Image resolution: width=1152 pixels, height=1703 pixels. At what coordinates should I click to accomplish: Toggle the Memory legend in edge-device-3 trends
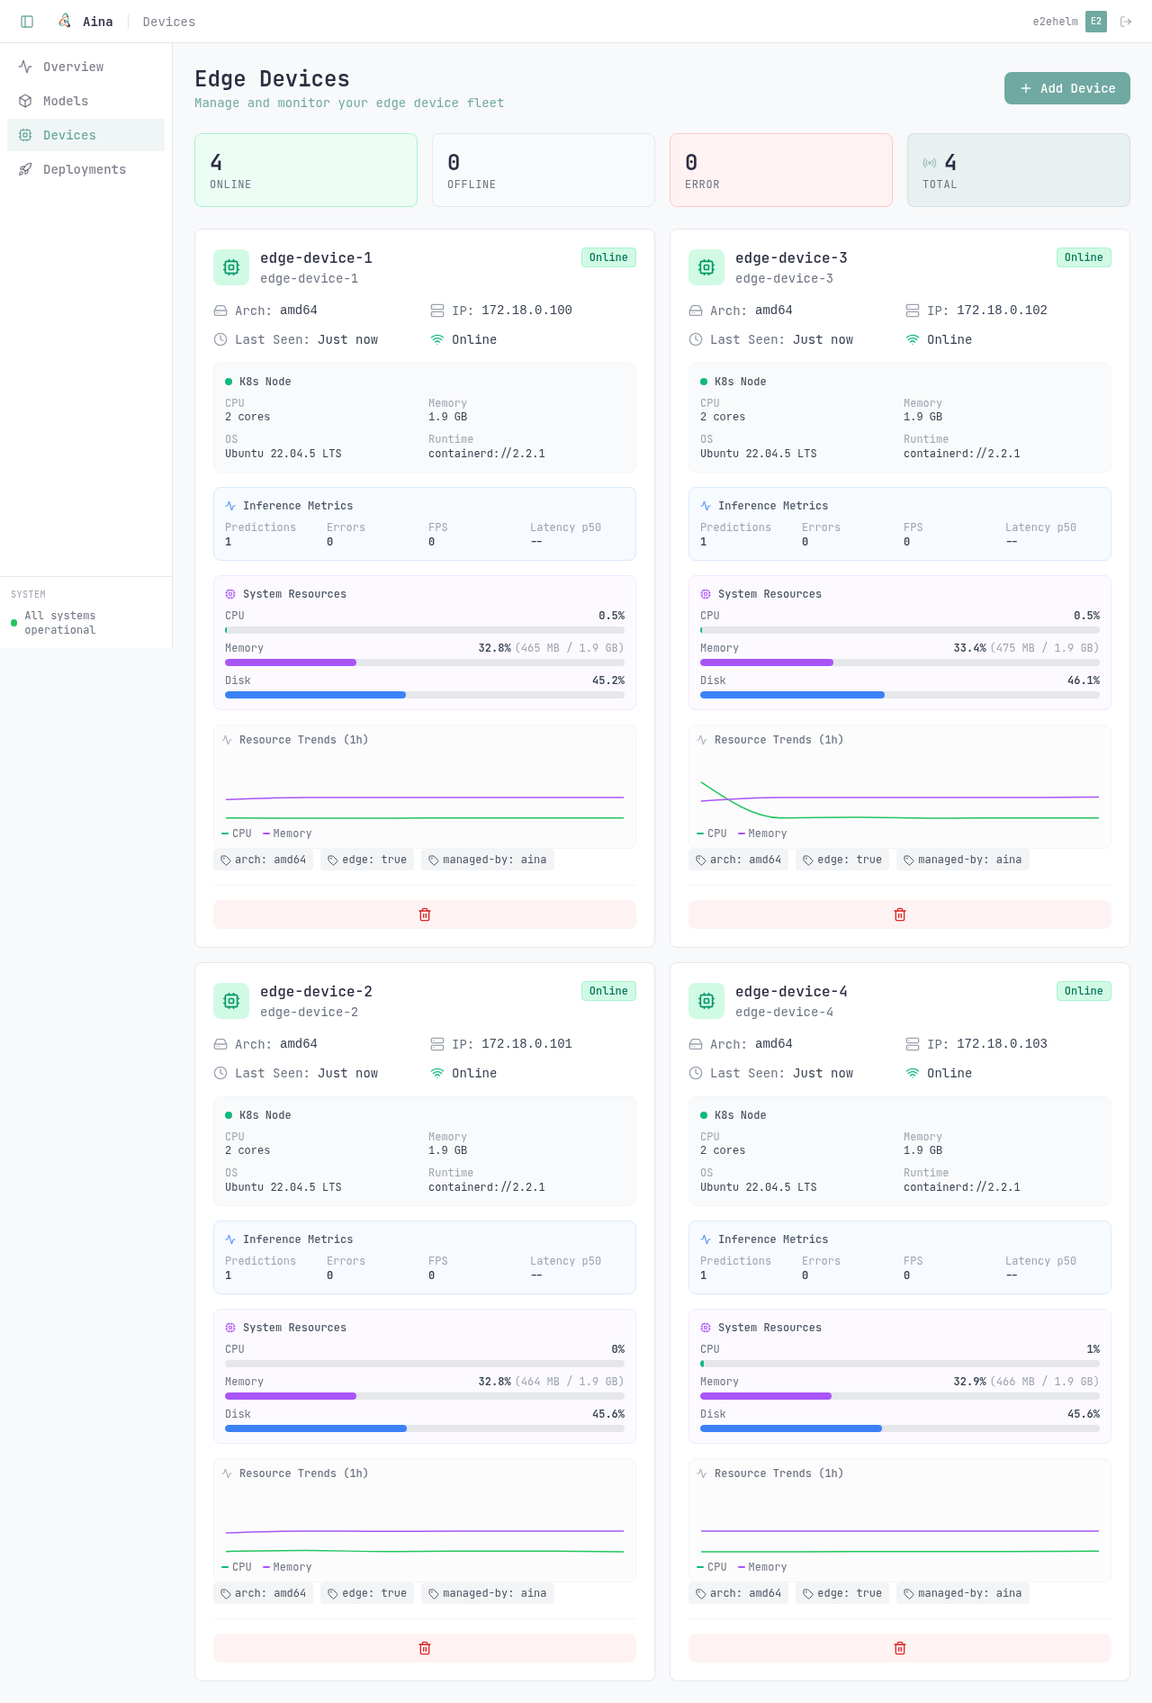click(762, 833)
